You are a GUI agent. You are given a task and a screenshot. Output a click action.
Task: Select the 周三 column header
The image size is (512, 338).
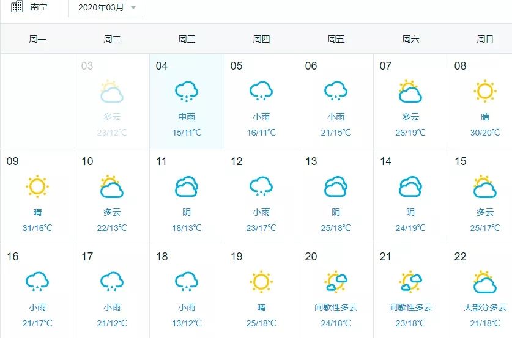187,39
